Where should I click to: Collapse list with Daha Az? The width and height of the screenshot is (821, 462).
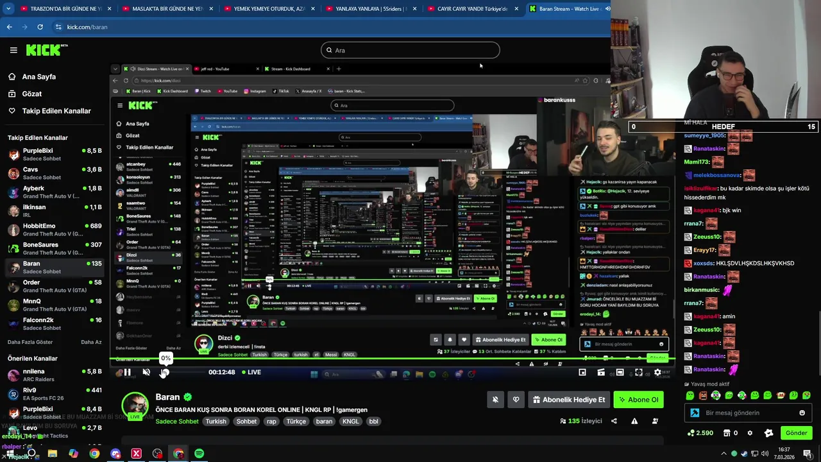(x=91, y=342)
